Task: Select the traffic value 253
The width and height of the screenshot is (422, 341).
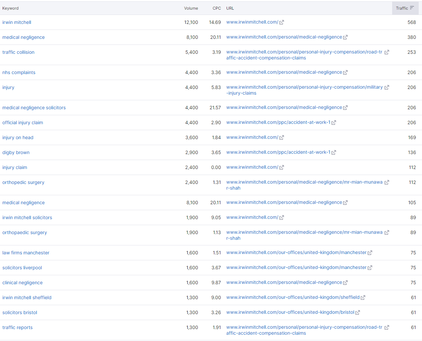Action: click(x=412, y=52)
